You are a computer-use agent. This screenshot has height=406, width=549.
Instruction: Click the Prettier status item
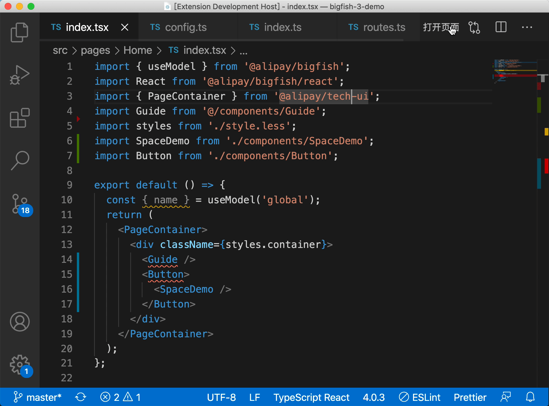(x=470, y=397)
